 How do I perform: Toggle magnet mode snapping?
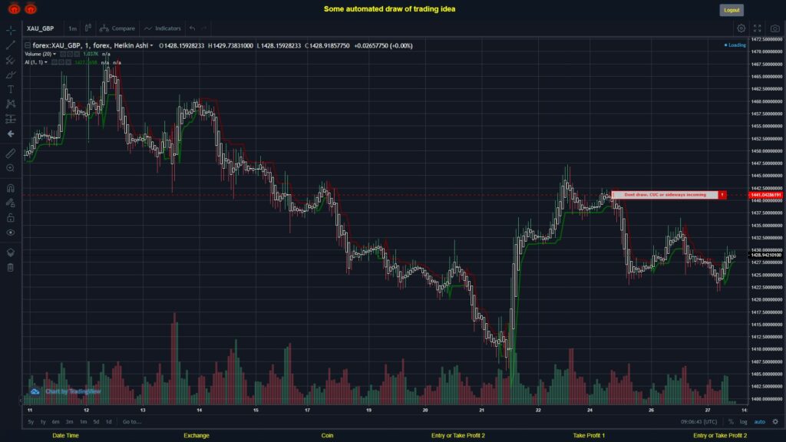(11, 188)
